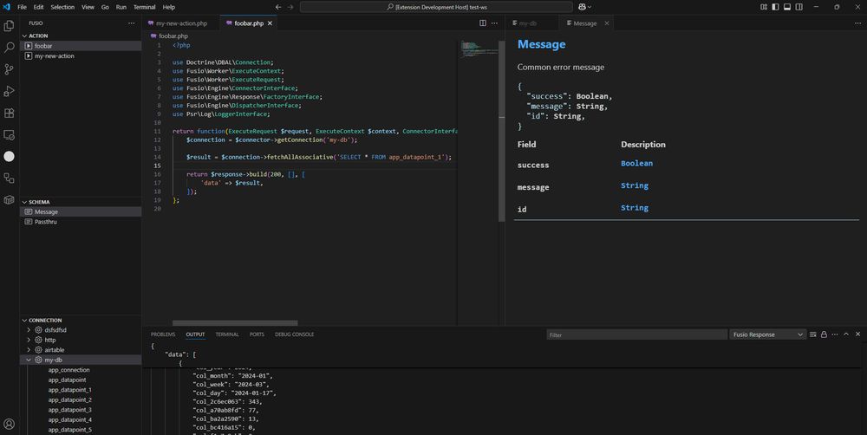867x435 pixels.
Task: Open the Run and Debug view
Action: coord(9,91)
